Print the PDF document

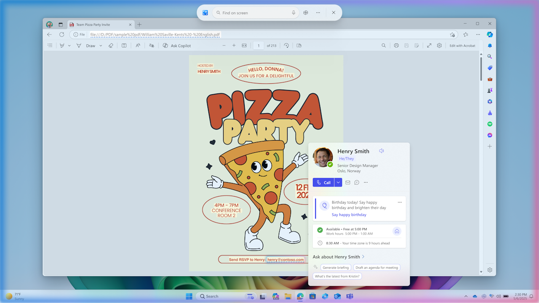(x=396, y=45)
